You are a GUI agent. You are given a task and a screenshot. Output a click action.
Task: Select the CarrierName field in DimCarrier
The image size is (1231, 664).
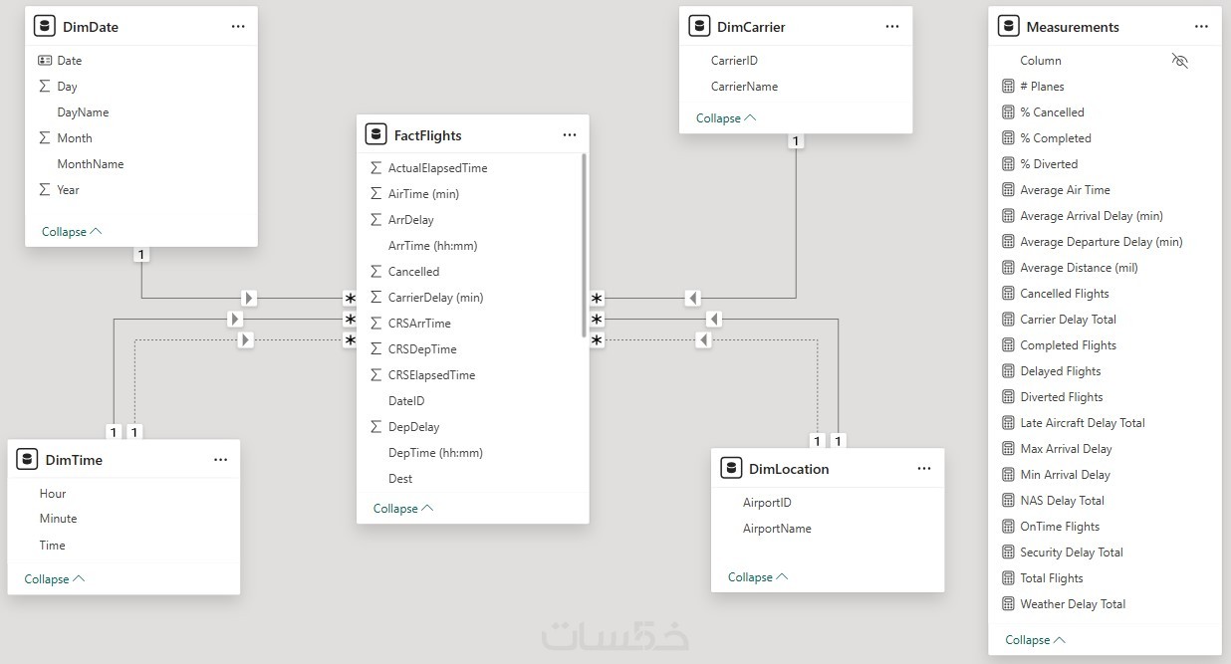click(x=744, y=87)
